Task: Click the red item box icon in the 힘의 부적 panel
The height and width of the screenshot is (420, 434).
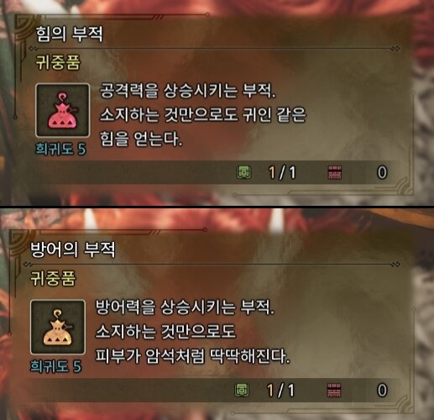Action: pos(335,172)
